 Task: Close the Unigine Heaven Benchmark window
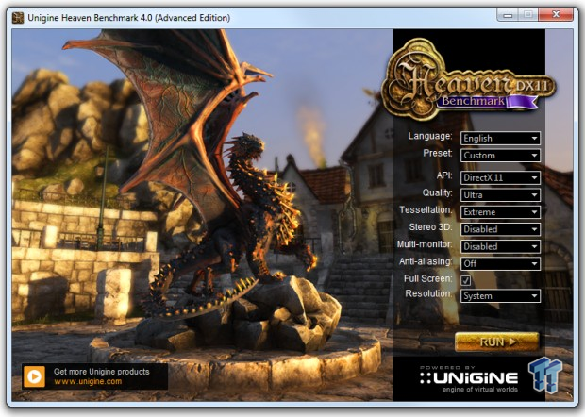556,14
